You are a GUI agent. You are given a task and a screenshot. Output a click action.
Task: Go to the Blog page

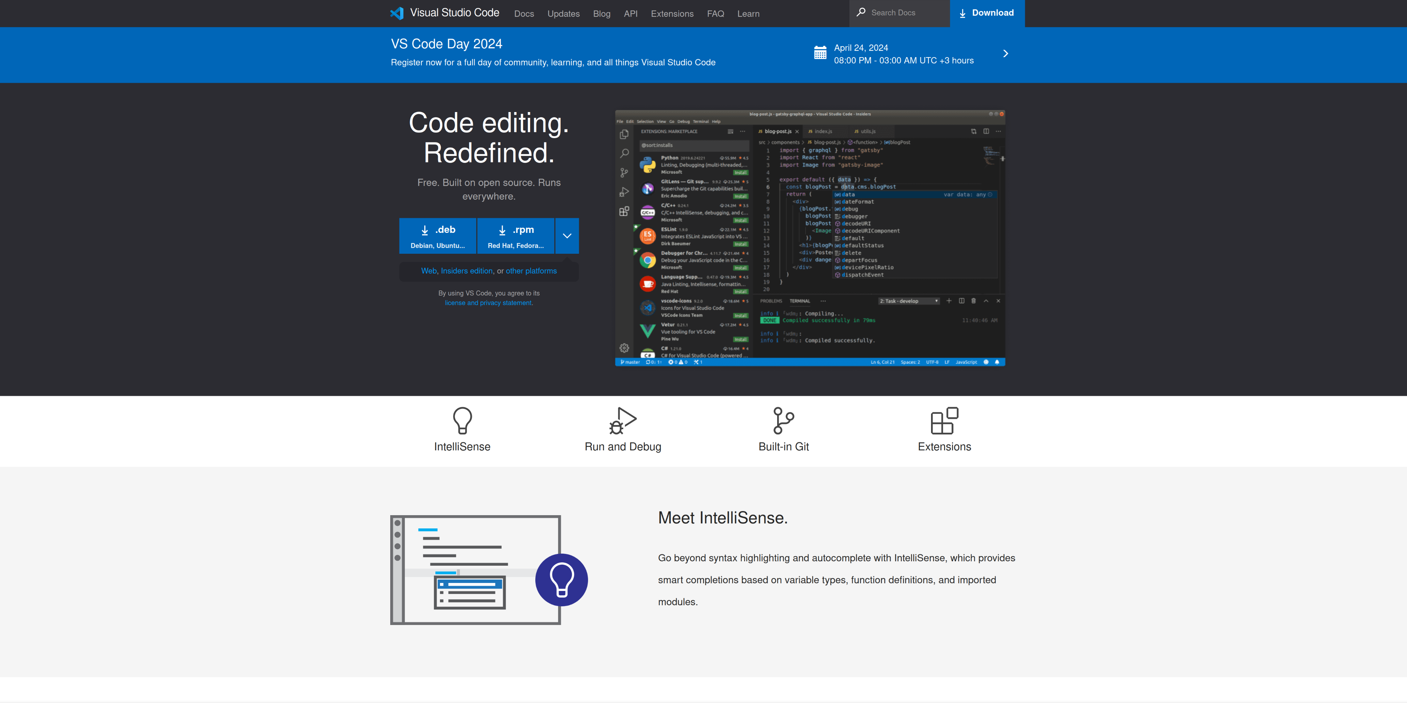click(x=601, y=14)
